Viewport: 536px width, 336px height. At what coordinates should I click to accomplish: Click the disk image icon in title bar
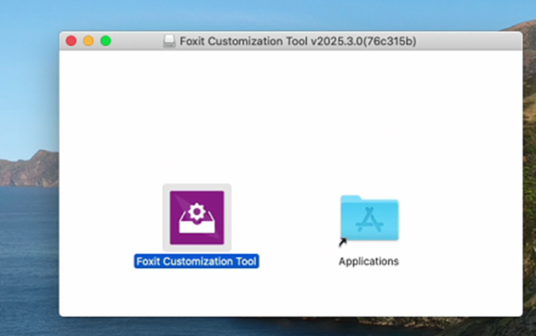169,41
